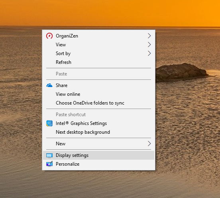The width and height of the screenshot is (220, 198).
Task: Click the blue OneDrive cloud icon
Action: [49, 85]
